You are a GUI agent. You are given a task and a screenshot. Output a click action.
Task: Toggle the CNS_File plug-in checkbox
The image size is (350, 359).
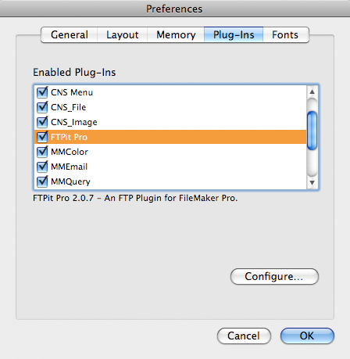coord(42,107)
